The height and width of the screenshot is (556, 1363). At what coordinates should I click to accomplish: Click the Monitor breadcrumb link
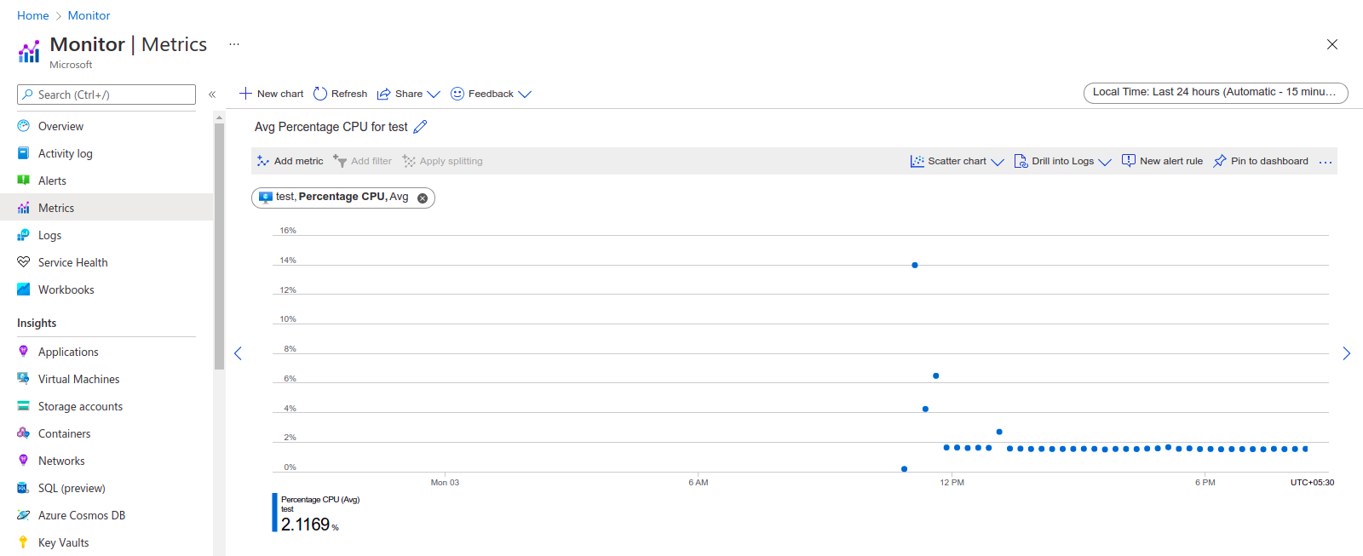[89, 15]
